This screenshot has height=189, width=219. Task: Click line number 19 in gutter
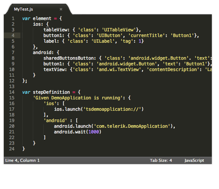click(12, 121)
